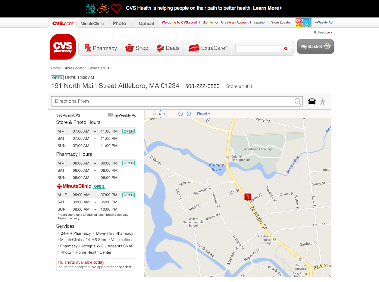
Task: Go to Store Locator breadcrumb
Action: [x=75, y=68]
